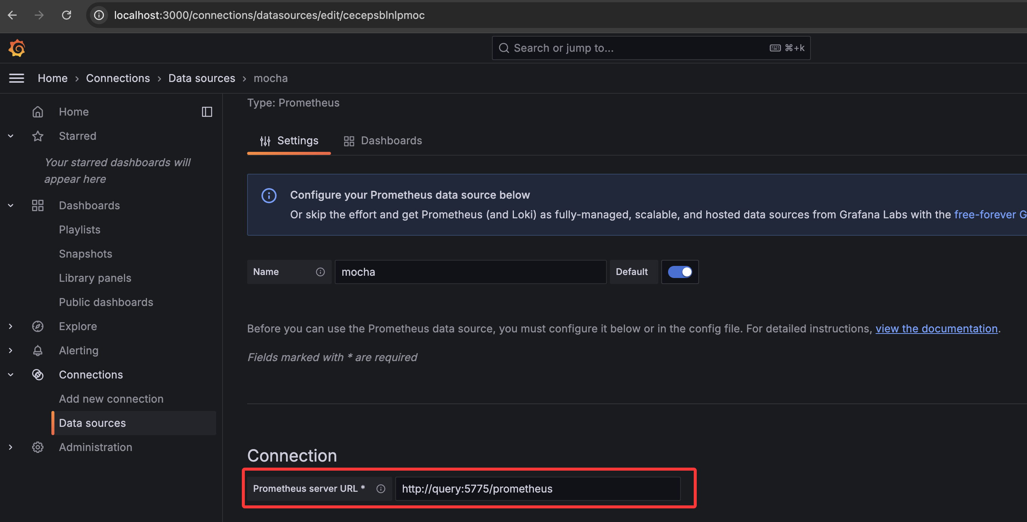The width and height of the screenshot is (1027, 522).
Task: Open the hamburger menu icon
Action: point(16,78)
